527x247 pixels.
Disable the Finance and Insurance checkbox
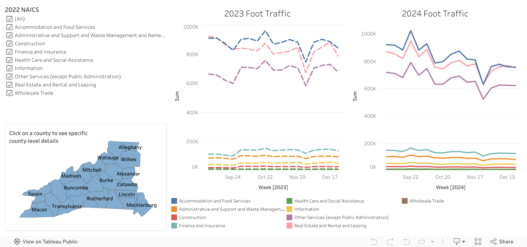[10, 52]
